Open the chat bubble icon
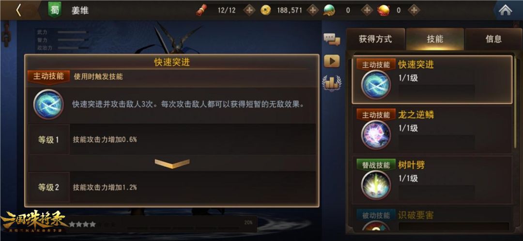Viewport: 523px width, 241px height. pos(332,40)
